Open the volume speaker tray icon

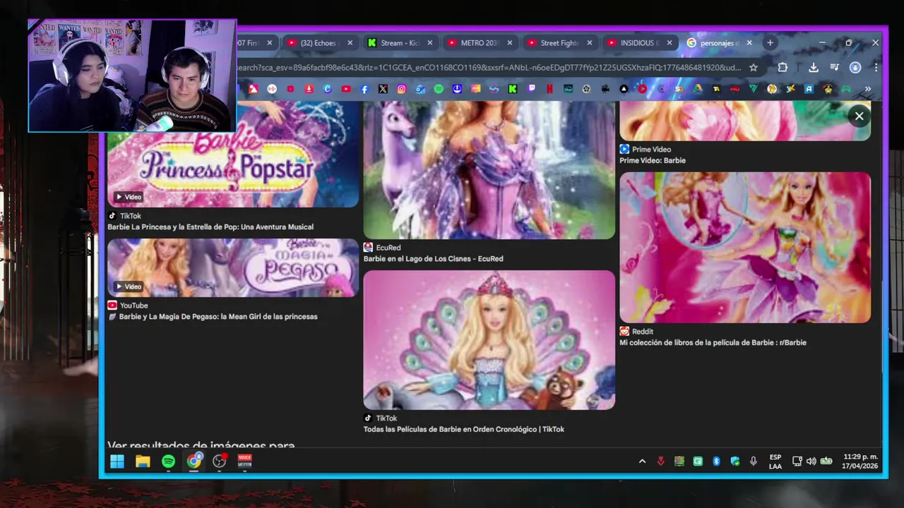tap(811, 461)
